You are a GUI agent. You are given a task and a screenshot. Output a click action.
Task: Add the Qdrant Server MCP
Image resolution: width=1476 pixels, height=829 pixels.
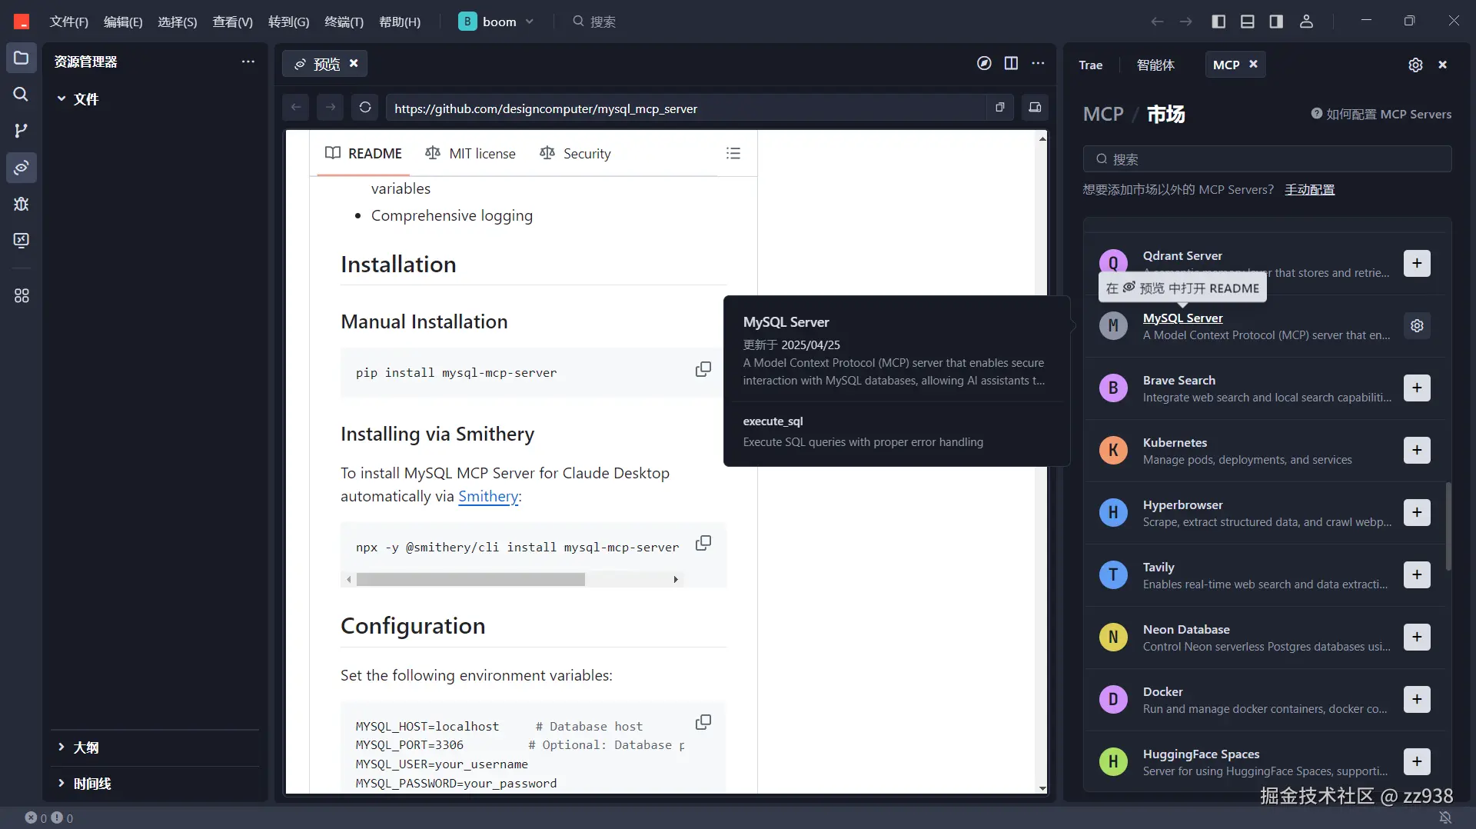(1417, 264)
